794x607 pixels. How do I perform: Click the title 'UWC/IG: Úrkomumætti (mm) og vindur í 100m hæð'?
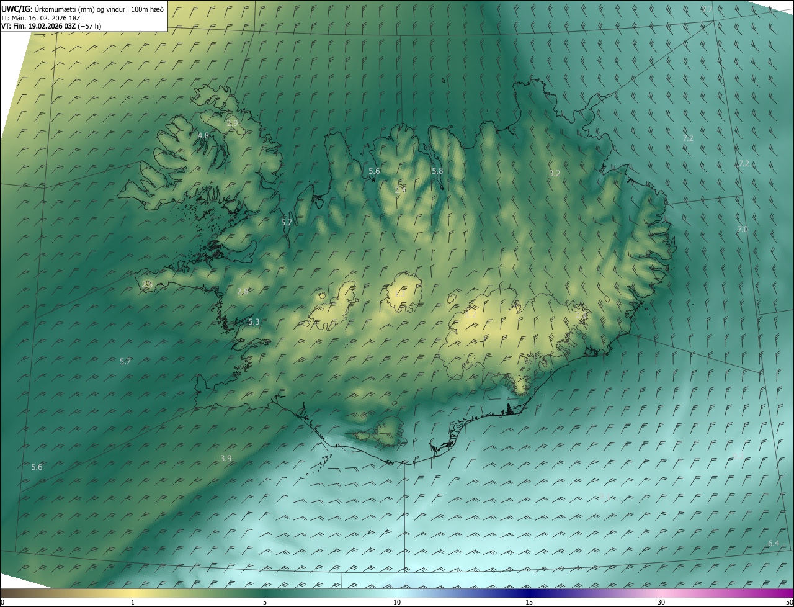tap(83, 9)
